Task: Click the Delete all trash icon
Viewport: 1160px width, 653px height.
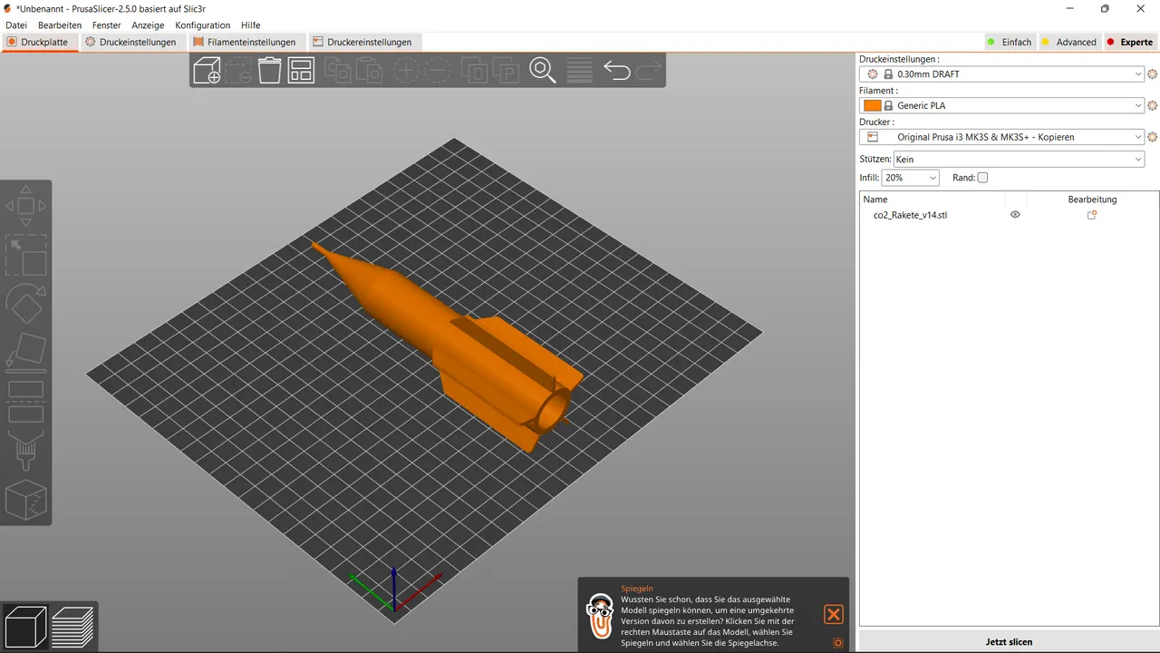Action: tap(269, 70)
